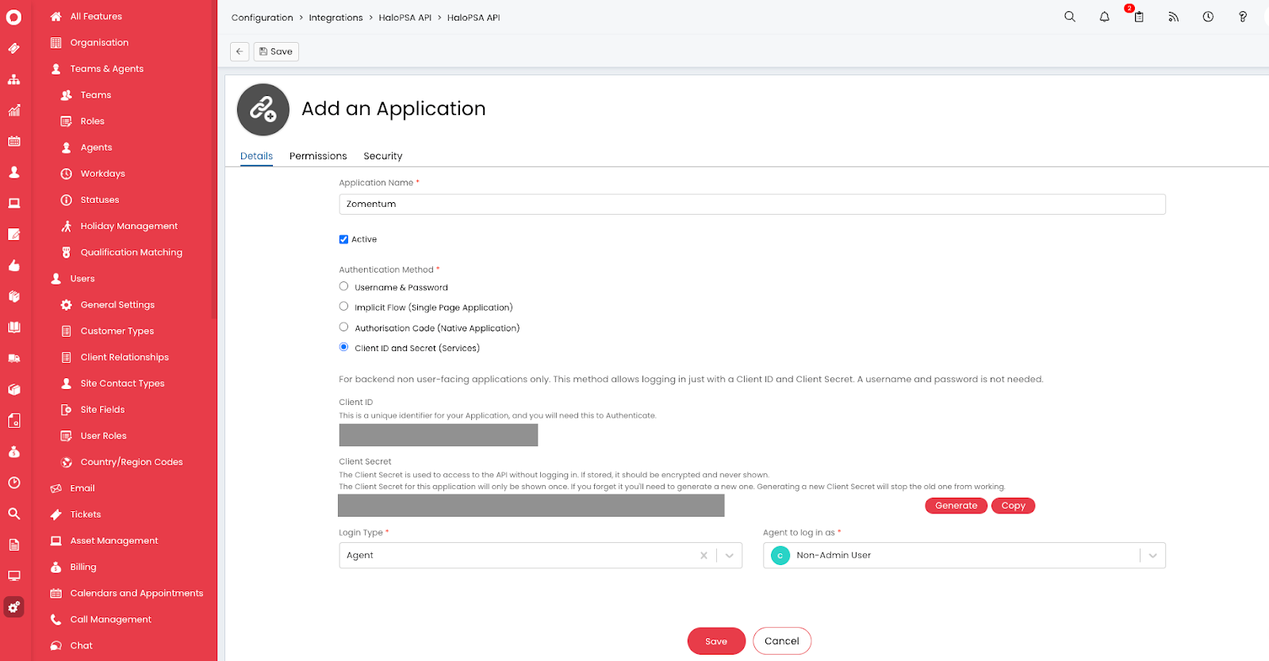Open the feed icon in the header
Image resolution: width=1269 pixels, height=661 pixels.
pos(1173,17)
